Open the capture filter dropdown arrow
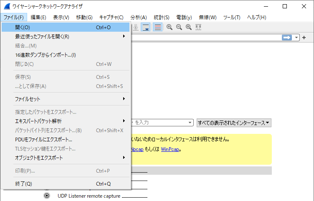The image size is (314, 201). (x=190, y=123)
